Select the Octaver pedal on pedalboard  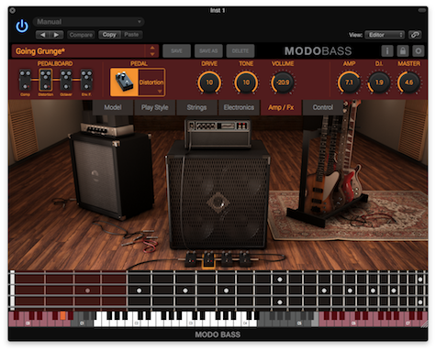66,81
